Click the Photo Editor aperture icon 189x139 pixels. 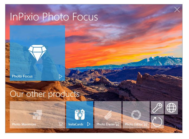pyautogui.click(x=136, y=115)
